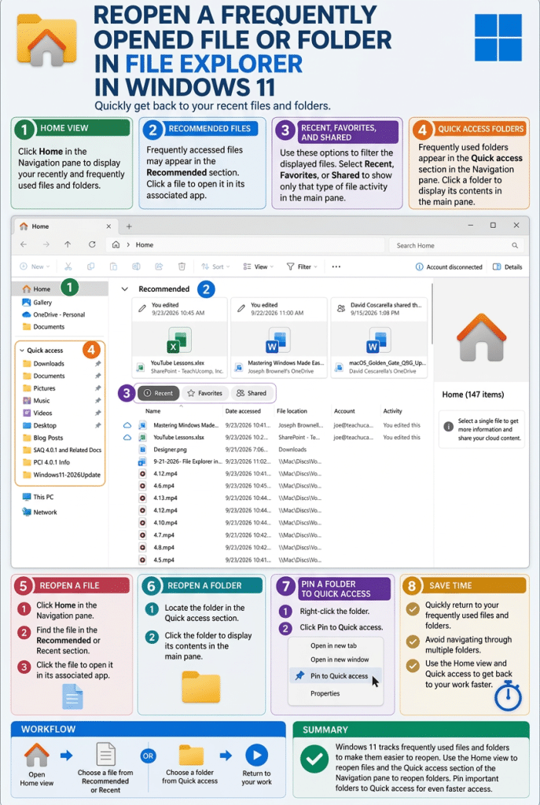Click the OneDrive - Personal cloud icon
Screen dimensions: 540x805
26,314
